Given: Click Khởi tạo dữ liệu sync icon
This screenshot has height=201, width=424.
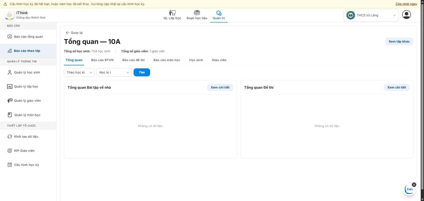Looking at the screenshot, I should point(10,136).
